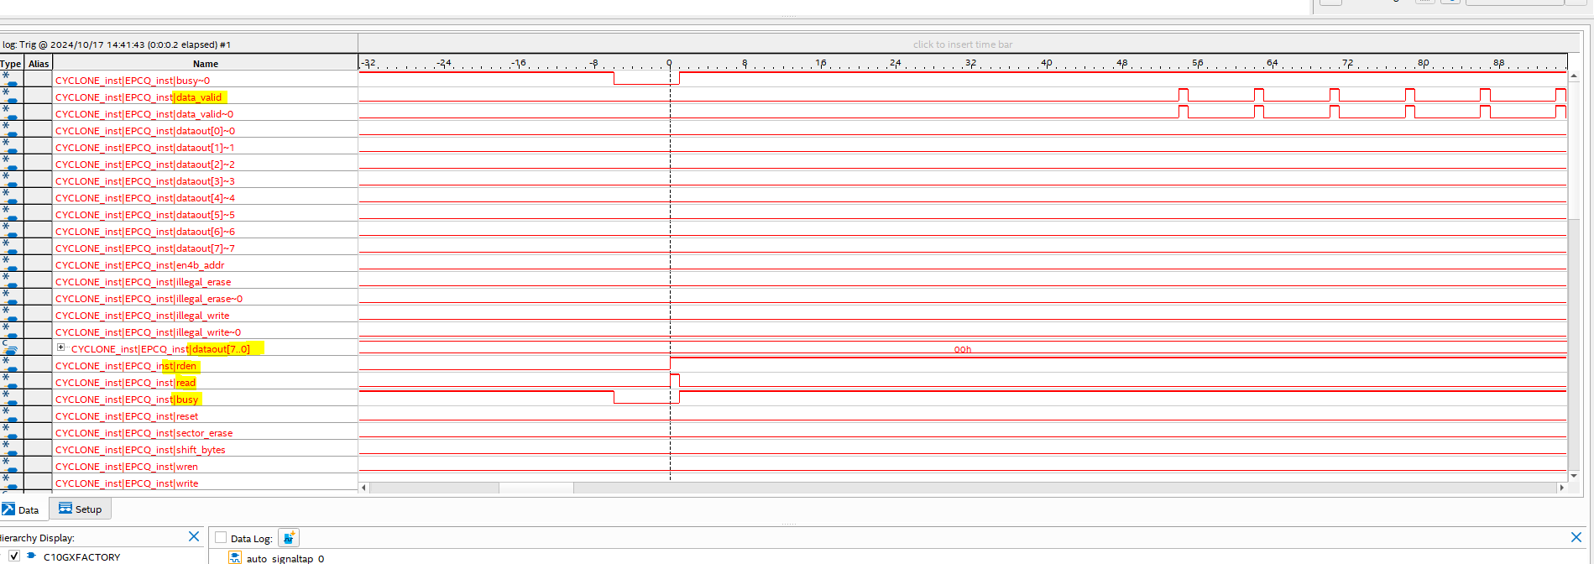Enable the Data Log checkbox
The image size is (1594, 564).
coord(221,538)
